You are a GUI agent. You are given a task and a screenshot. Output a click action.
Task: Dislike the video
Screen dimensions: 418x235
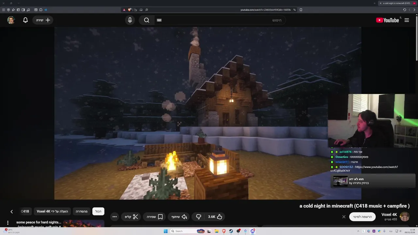[x=199, y=217]
